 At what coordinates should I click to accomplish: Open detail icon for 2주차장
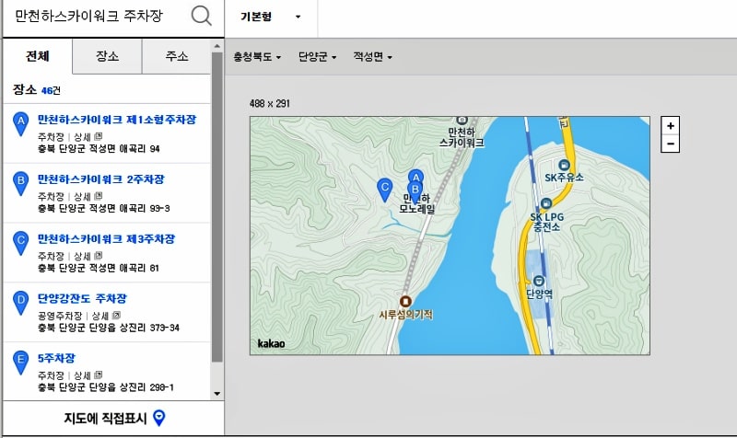pos(99,196)
